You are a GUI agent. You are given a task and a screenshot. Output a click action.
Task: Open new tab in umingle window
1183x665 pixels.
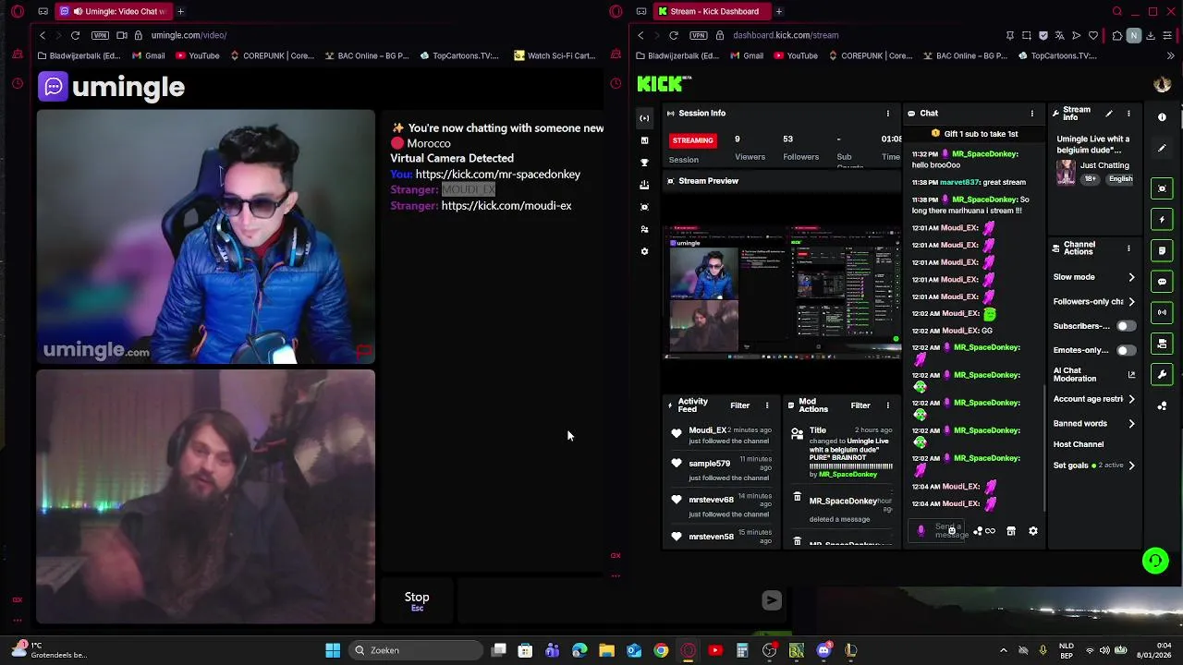tap(180, 11)
